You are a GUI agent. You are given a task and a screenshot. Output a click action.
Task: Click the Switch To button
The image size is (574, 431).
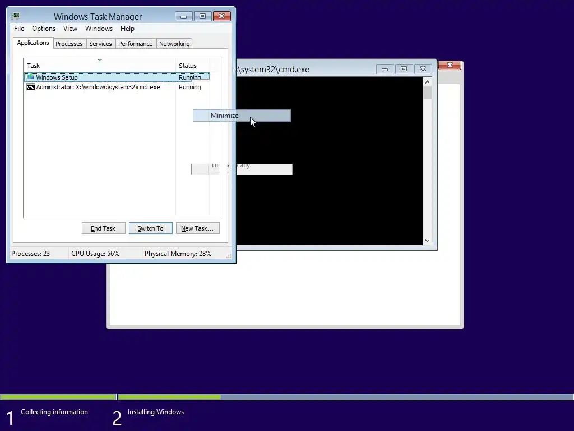[150, 228]
